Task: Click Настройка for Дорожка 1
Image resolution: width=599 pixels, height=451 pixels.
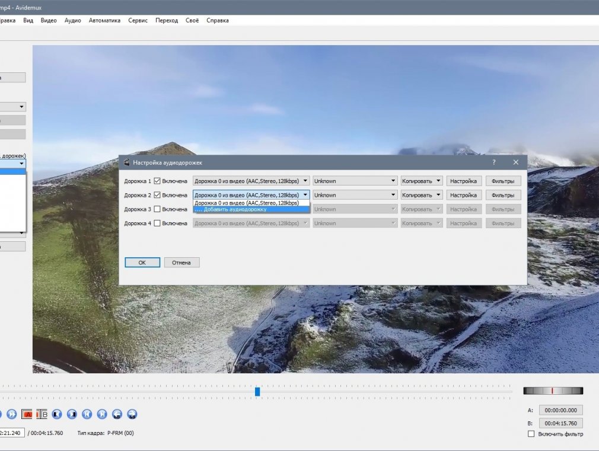Action: [463, 181]
